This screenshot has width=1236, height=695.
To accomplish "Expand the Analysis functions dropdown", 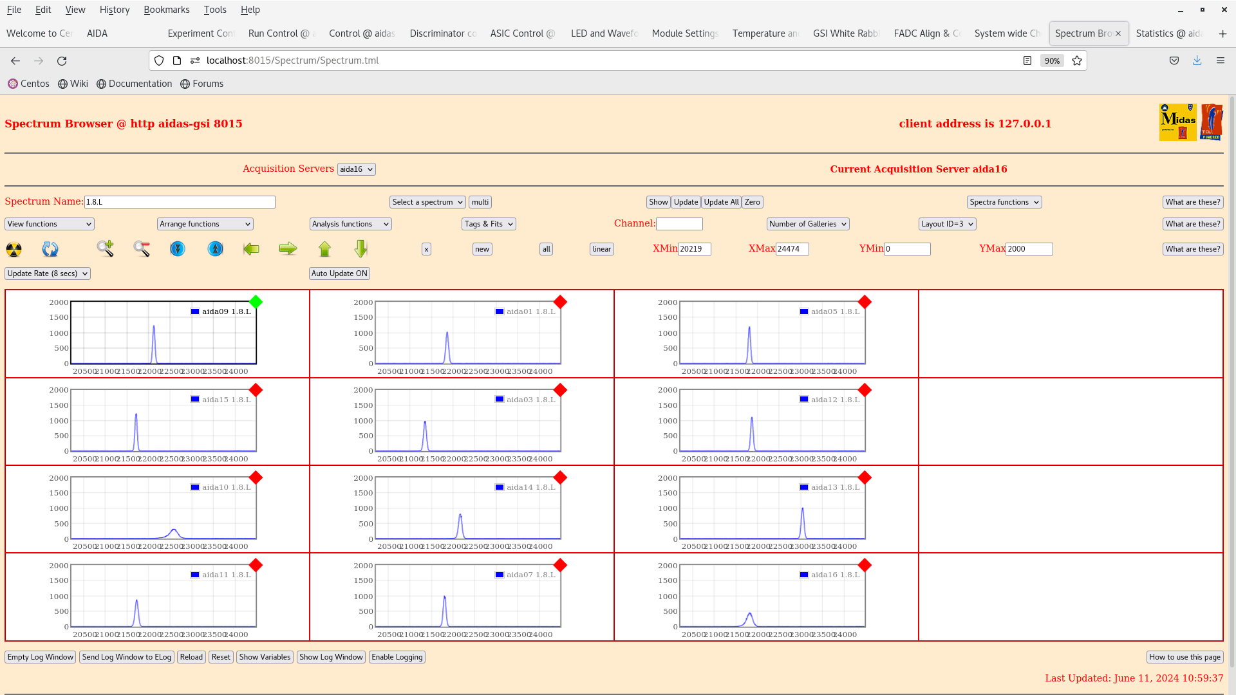I will [350, 224].
